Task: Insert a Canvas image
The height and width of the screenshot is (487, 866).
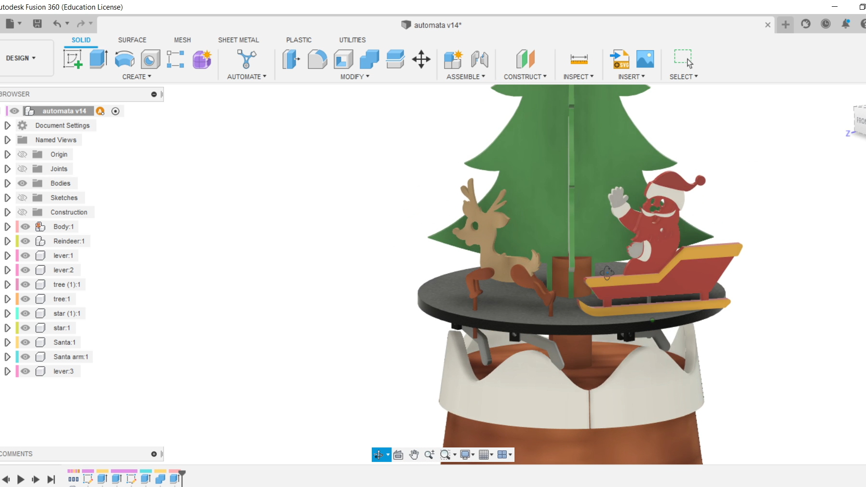Action: (x=645, y=59)
